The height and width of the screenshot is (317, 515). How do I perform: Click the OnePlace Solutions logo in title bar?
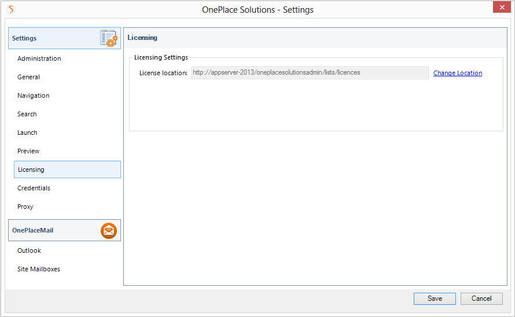click(10, 9)
